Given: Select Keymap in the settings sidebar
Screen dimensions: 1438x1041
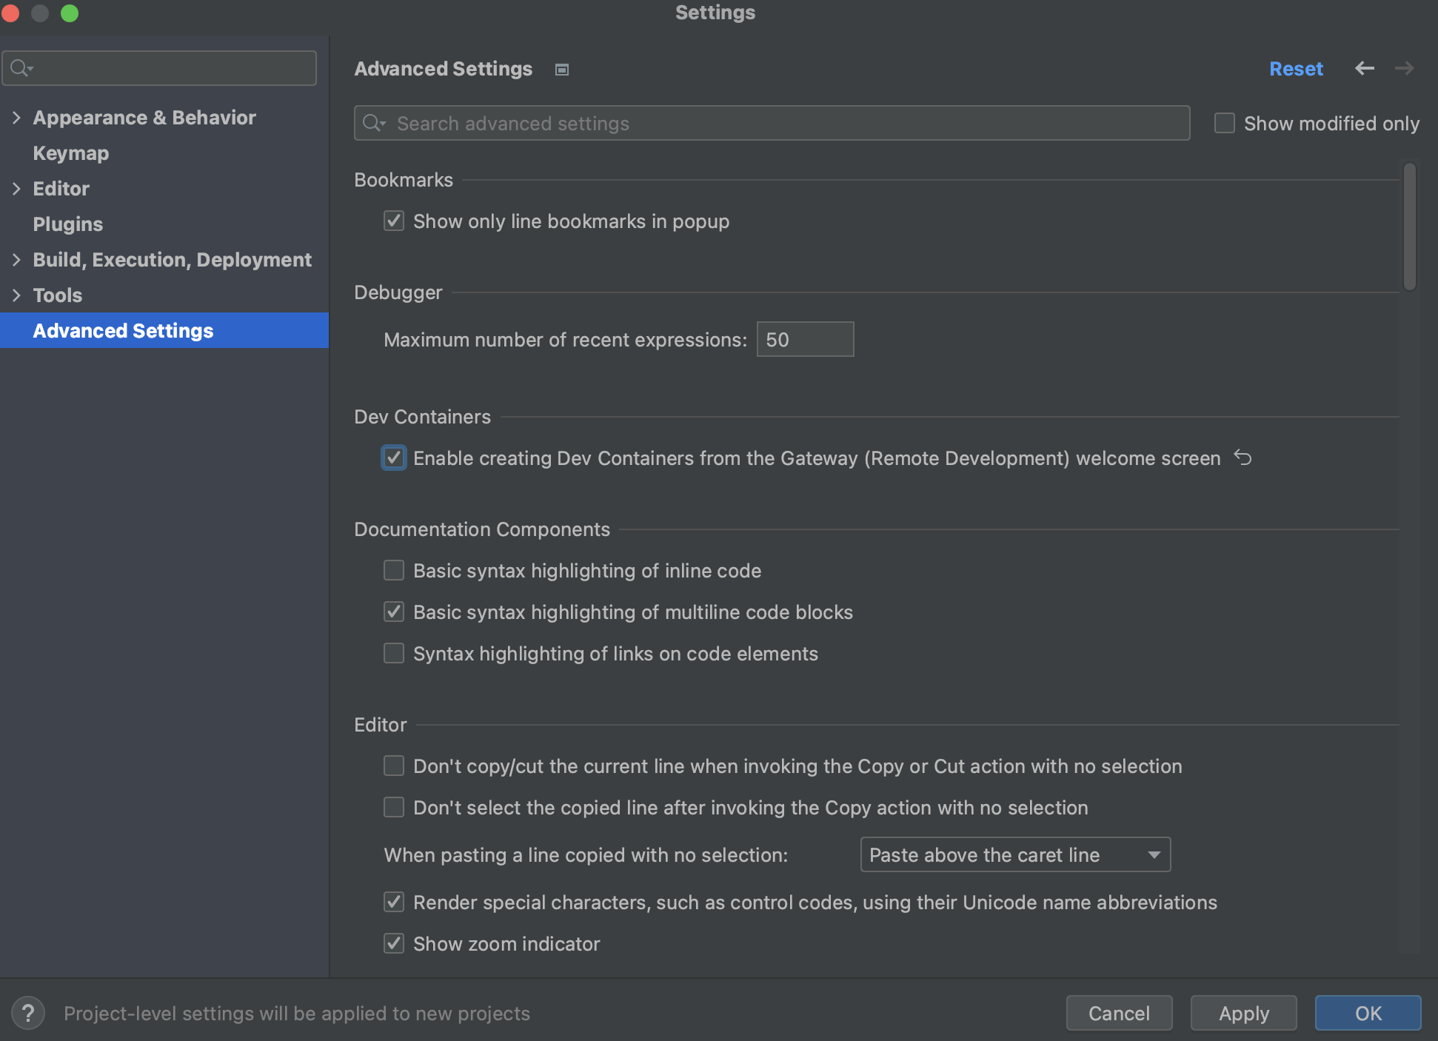Looking at the screenshot, I should point(71,153).
